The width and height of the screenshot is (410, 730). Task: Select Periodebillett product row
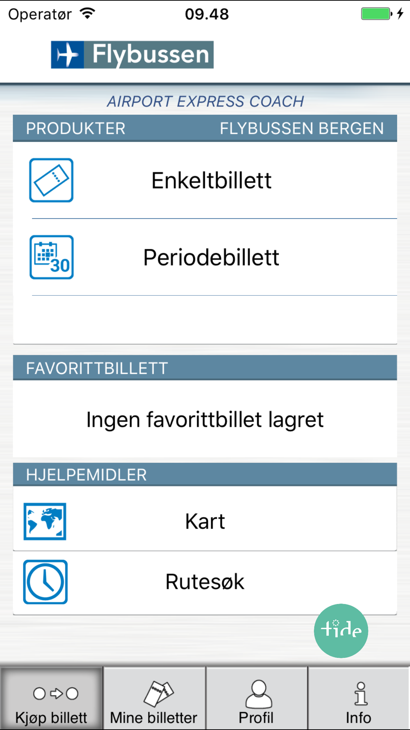(x=205, y=257)
